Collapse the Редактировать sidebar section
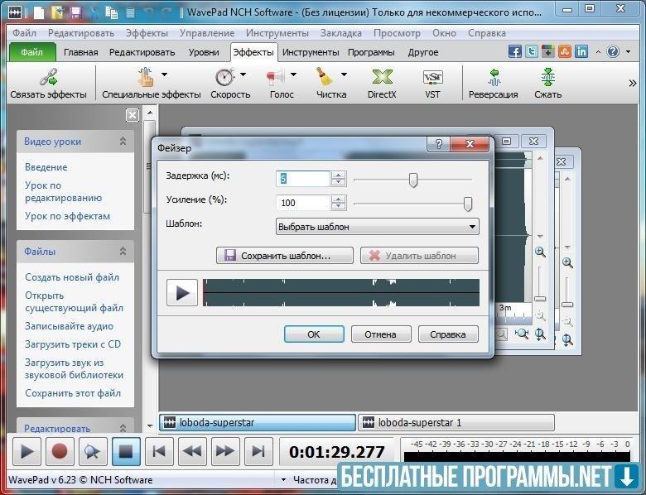The height and width of the screenshot is (495, 646). coord(123,428)
